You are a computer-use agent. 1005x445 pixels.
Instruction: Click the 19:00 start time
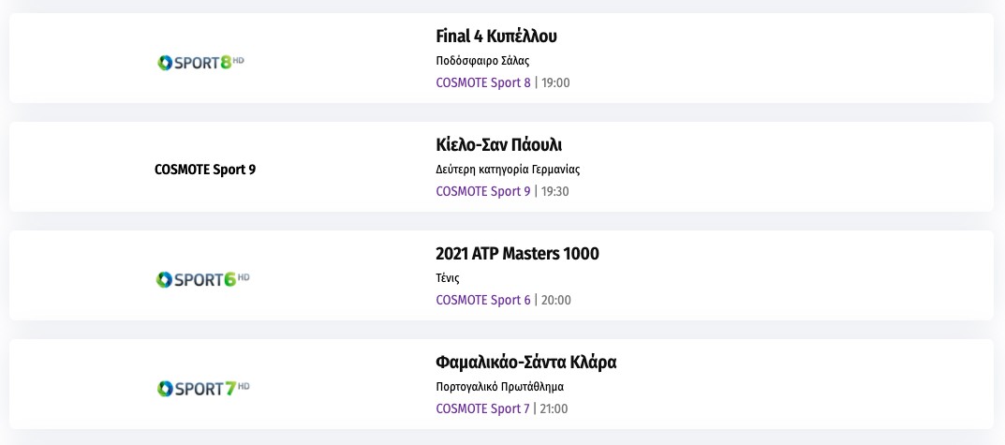tap(556, 82)
